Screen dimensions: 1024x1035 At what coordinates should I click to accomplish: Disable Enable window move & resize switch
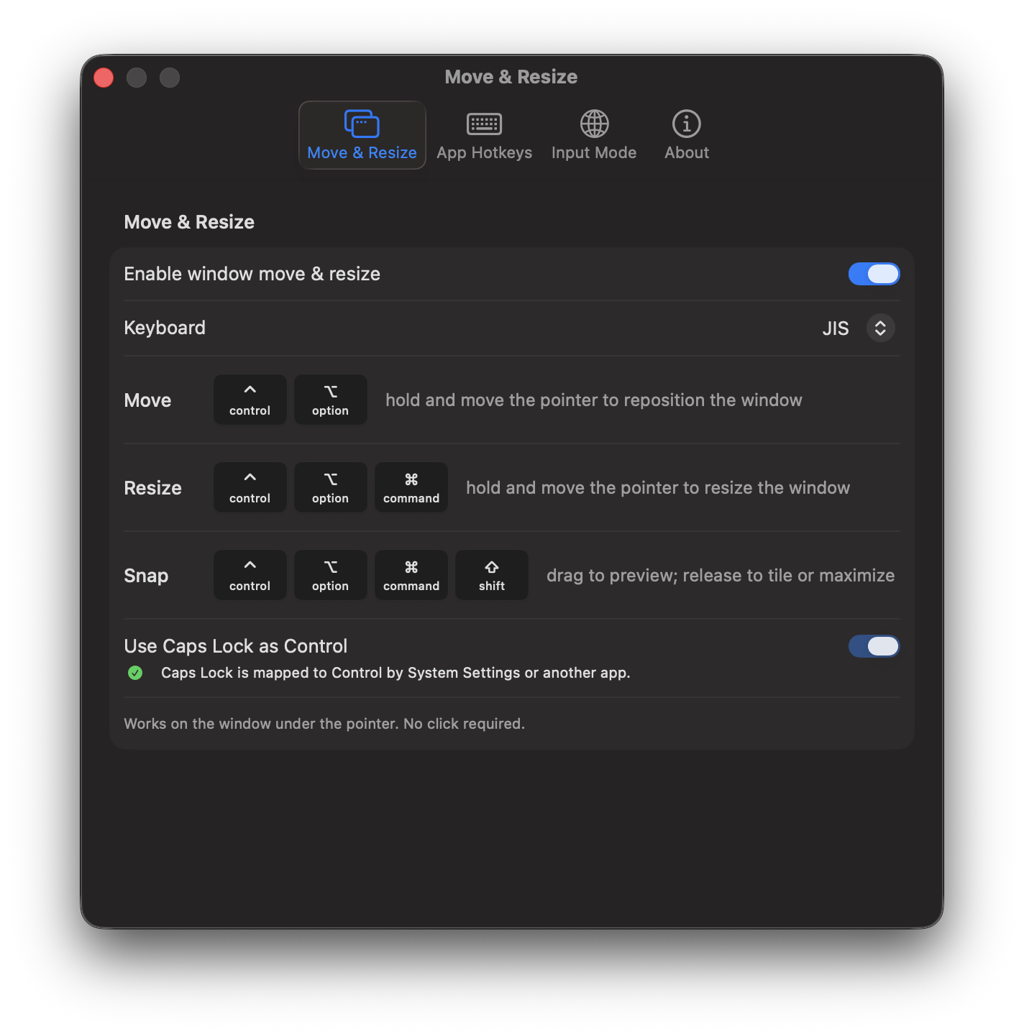point(874,274)
